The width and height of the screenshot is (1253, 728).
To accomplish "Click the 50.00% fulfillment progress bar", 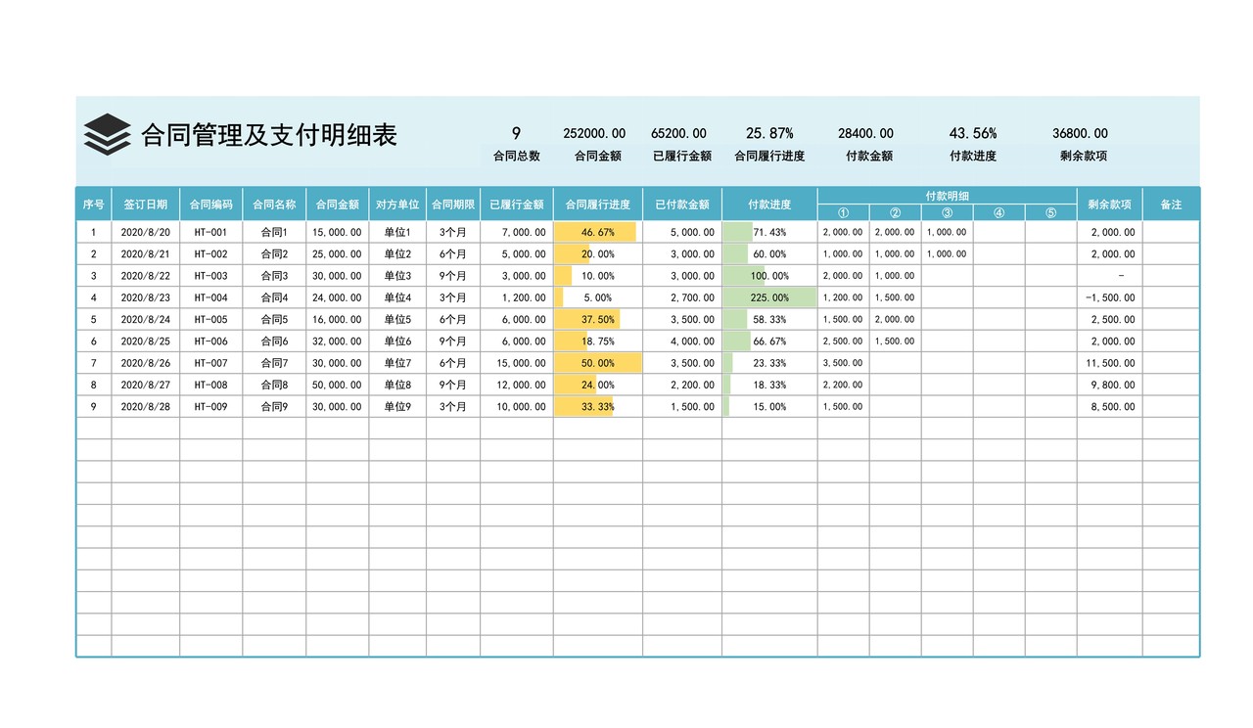I will point(598,363).
